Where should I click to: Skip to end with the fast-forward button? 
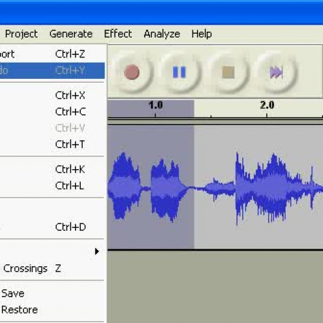(276, 72)
